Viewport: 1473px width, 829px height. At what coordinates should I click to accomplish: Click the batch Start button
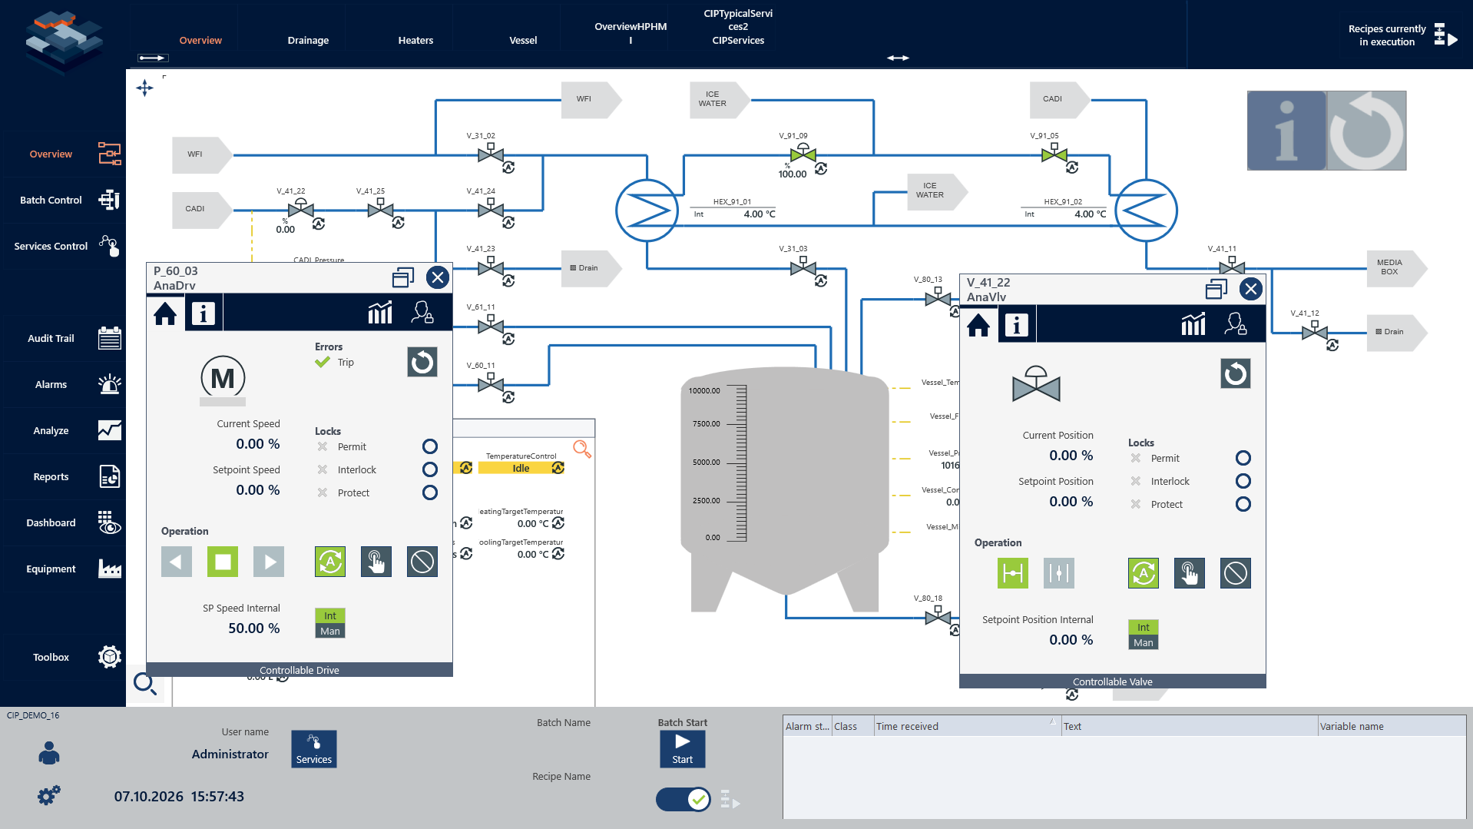682,748
